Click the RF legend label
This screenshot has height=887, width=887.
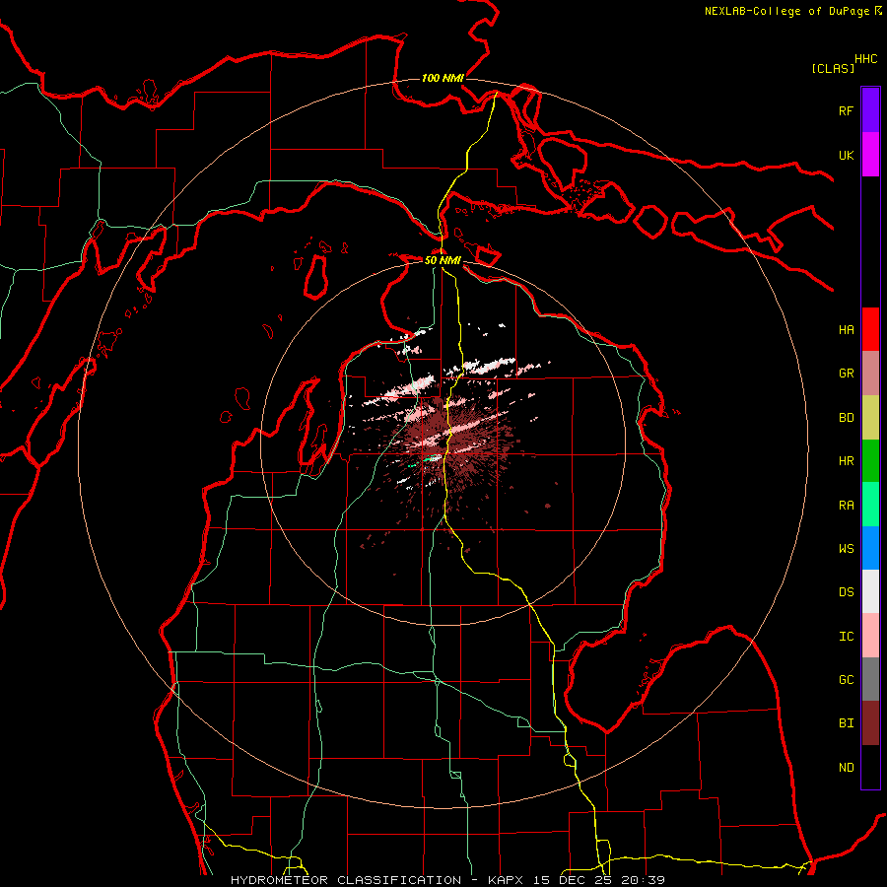point(846,110)
